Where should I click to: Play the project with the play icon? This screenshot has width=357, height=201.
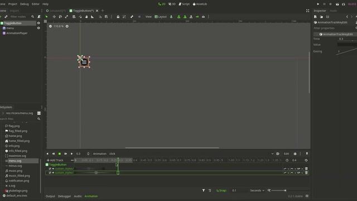(x=318, y=4)
